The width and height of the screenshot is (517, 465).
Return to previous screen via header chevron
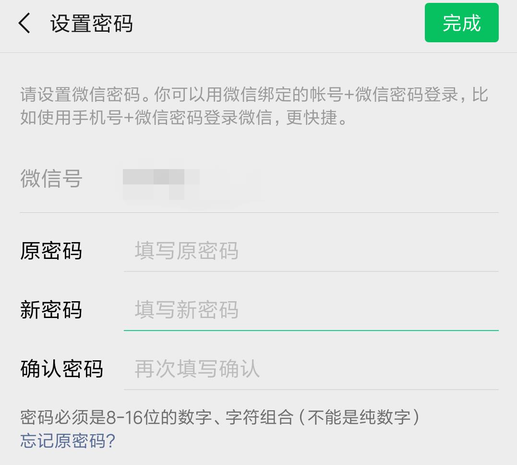(24, 23)
